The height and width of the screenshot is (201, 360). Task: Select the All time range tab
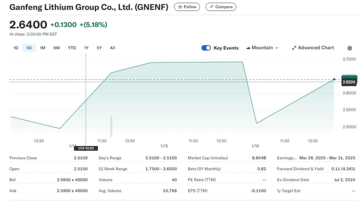(x=112, y=48)
